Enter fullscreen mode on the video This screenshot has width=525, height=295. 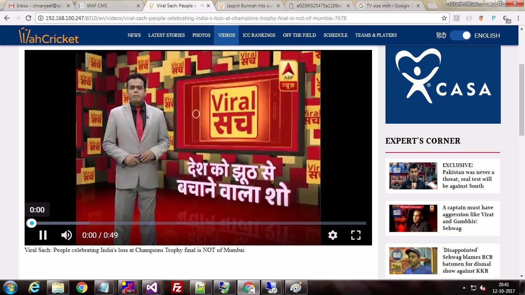(x=356, y=235)
